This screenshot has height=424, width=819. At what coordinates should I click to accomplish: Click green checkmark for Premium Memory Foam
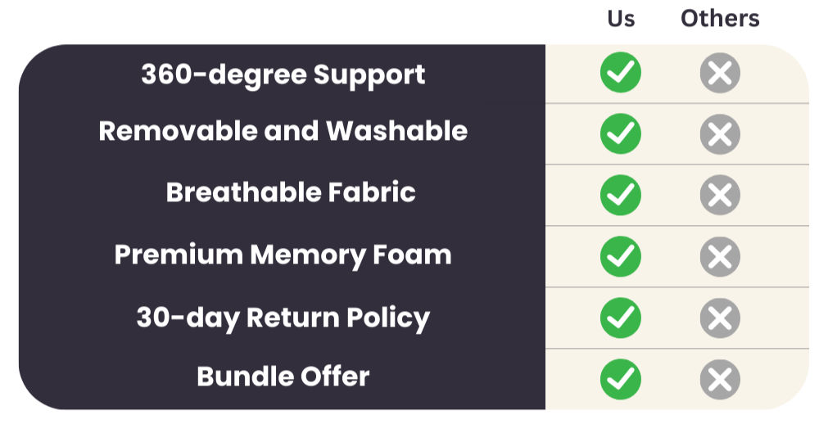point(621,256)
